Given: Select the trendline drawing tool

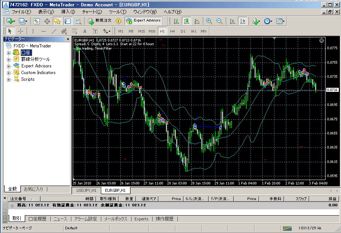Looking at the screenshot, I should click(54, 31).
